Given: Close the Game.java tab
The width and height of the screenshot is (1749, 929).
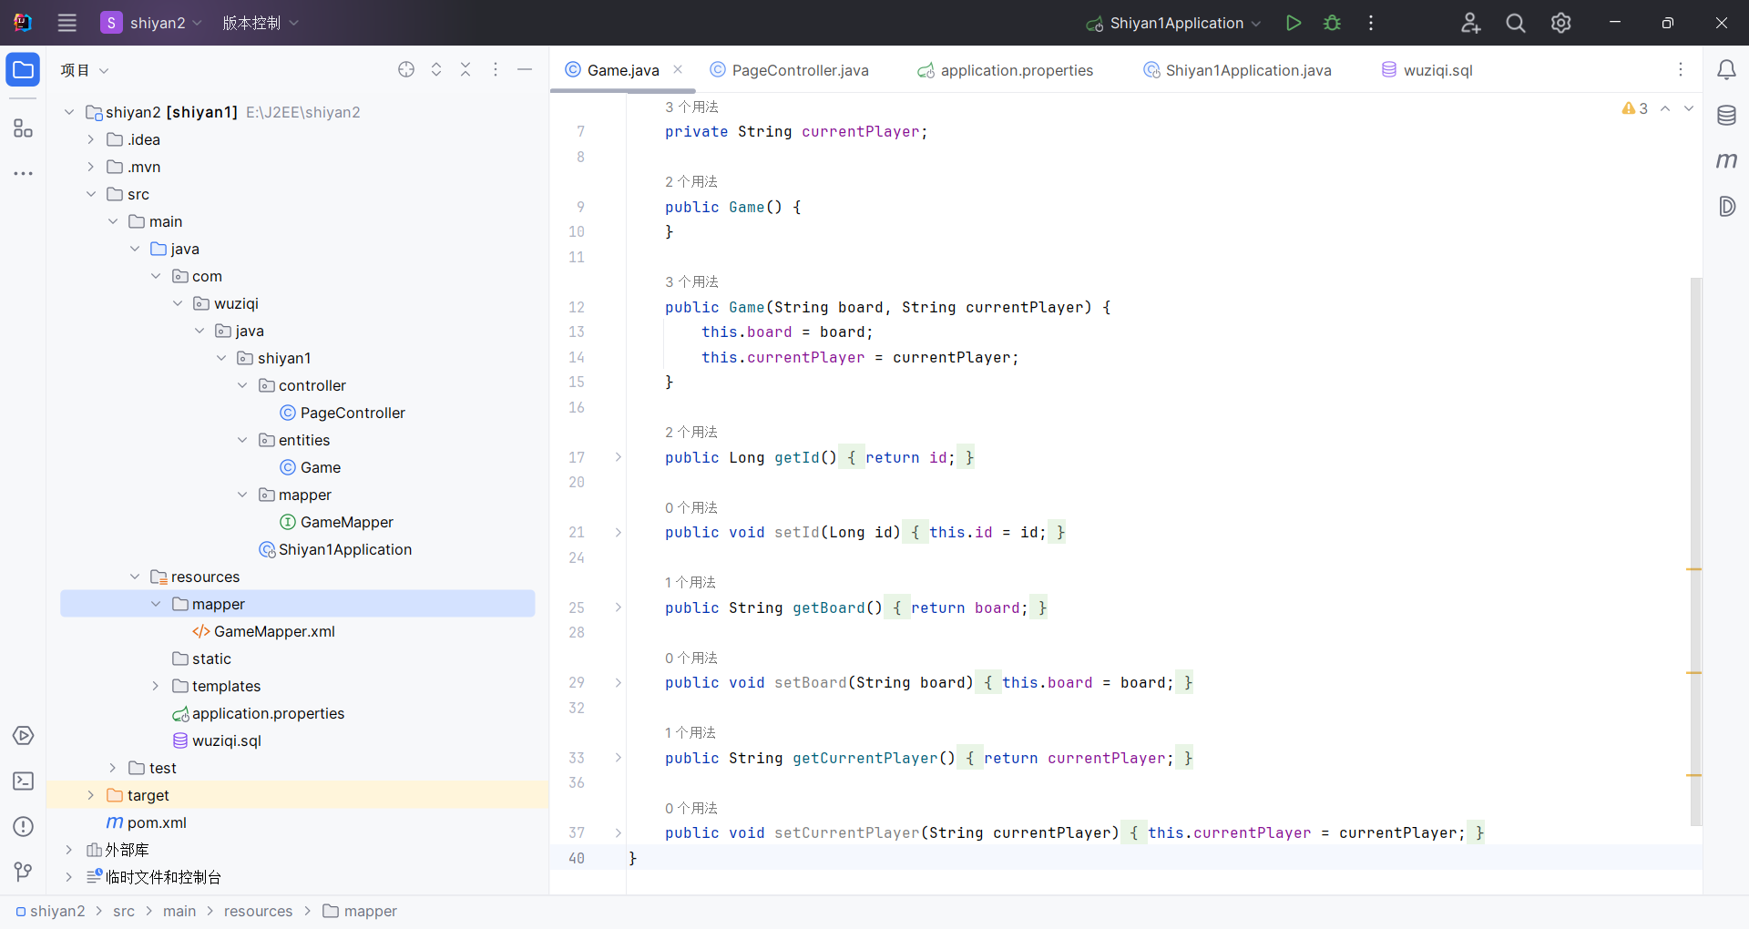Looking at the screenshot, I should pyautogui.click(x=678, y=69).
